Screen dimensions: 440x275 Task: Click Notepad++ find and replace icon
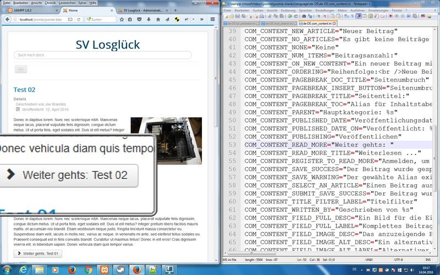click(310, 16)
